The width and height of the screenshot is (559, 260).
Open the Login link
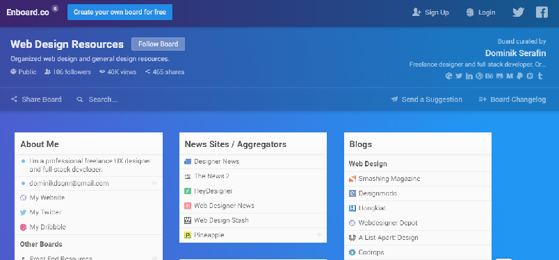[480, 12]
